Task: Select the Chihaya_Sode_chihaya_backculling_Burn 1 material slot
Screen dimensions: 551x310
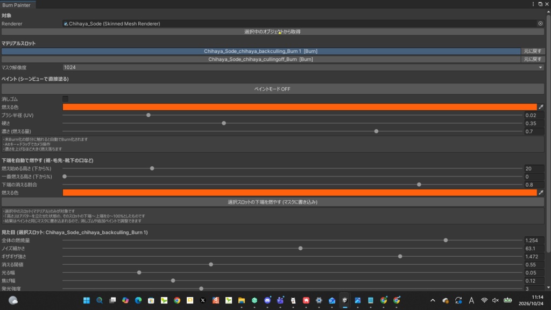Action: tap(261, 51)
